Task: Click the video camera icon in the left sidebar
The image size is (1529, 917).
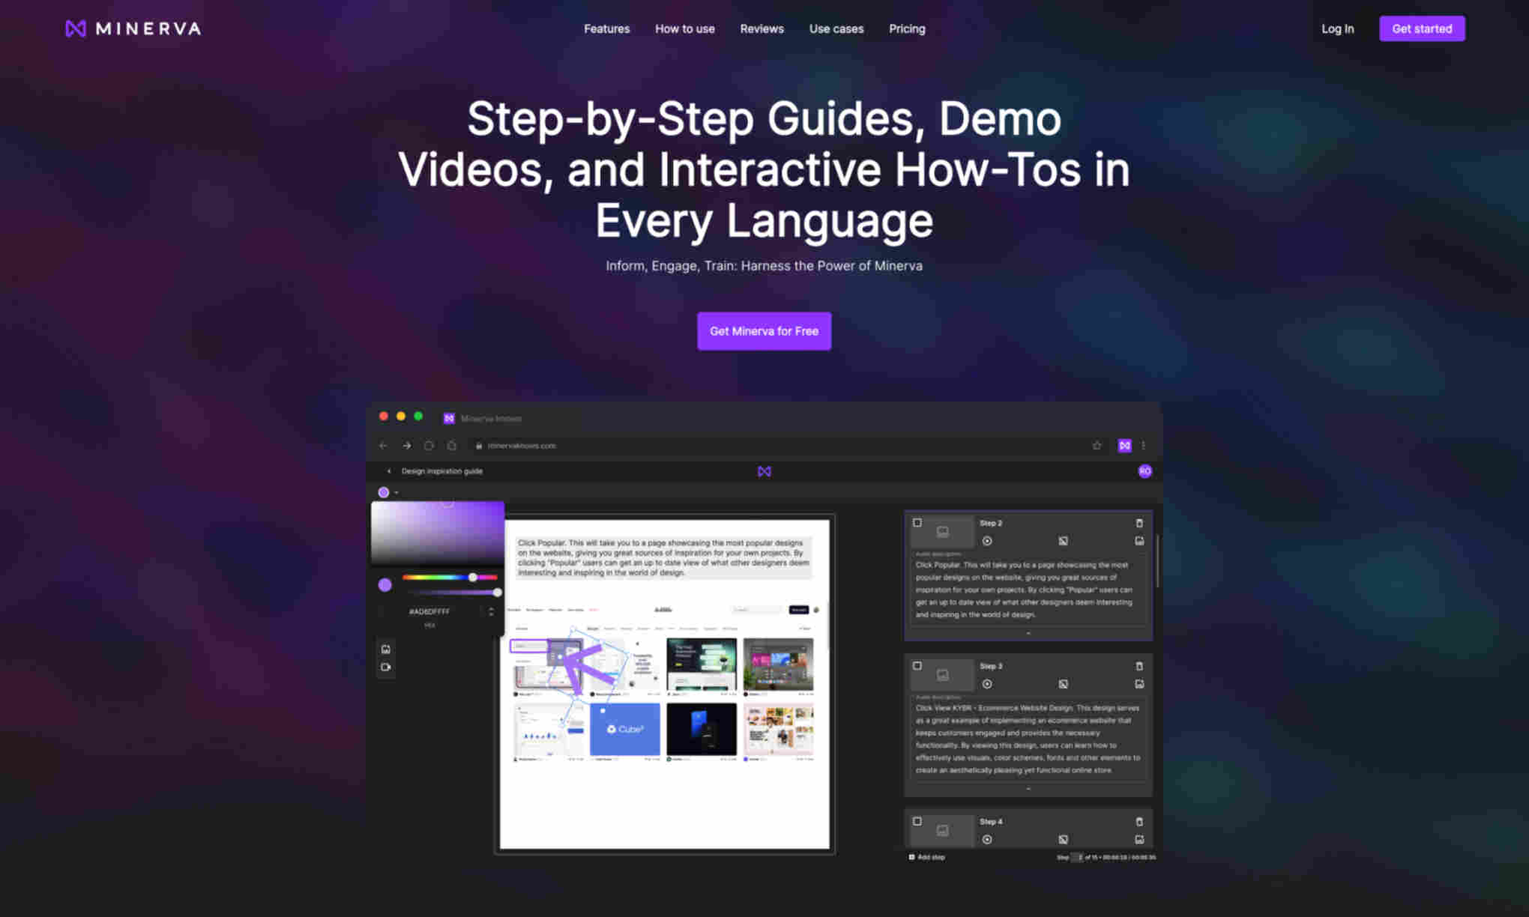Action: pos(385,667)
